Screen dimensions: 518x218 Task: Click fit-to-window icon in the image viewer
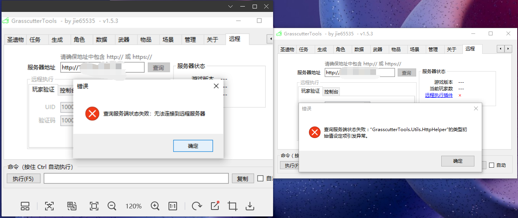(x=94, y=206)
